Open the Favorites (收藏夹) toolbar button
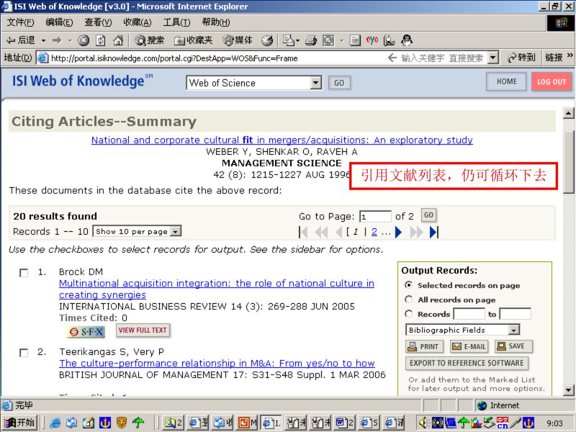 pos(193,40)
